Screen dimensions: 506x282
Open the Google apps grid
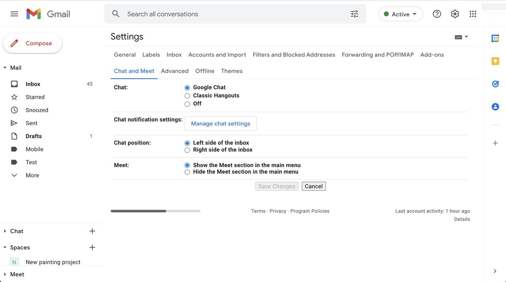pyautogui.click(x=473, y=14)
